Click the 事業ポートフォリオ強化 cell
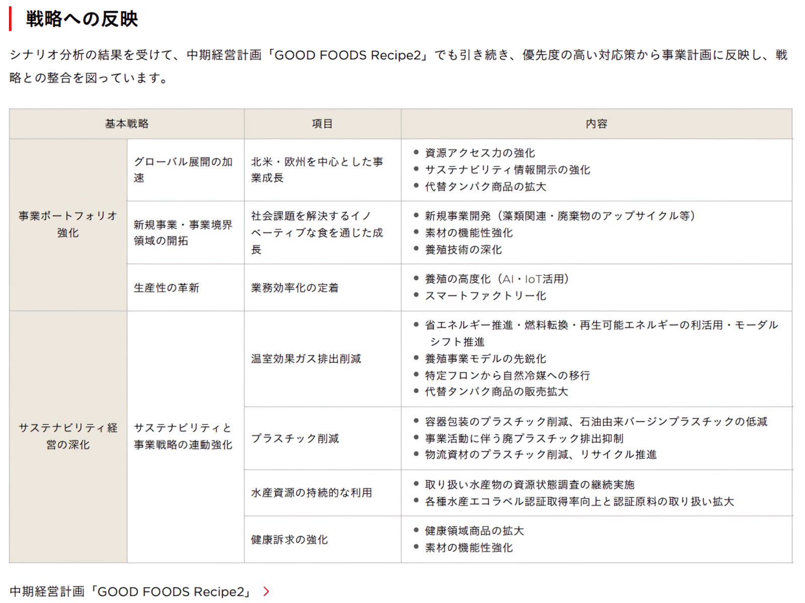The width and height of the screenshot is (805, 603). point(68,224)
